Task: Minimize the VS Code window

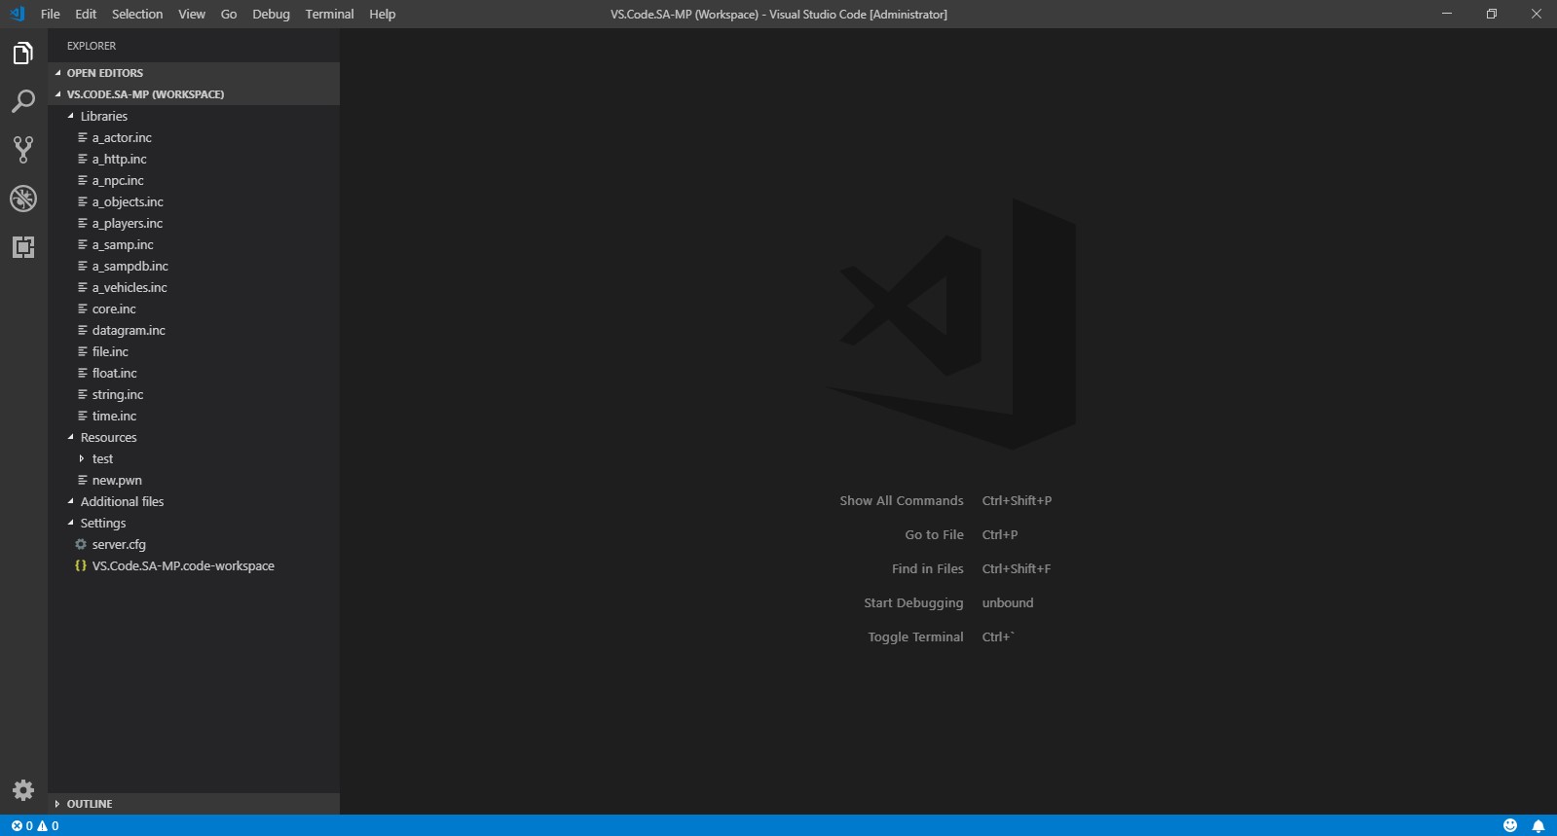Action: click(x=1447, y=14)
